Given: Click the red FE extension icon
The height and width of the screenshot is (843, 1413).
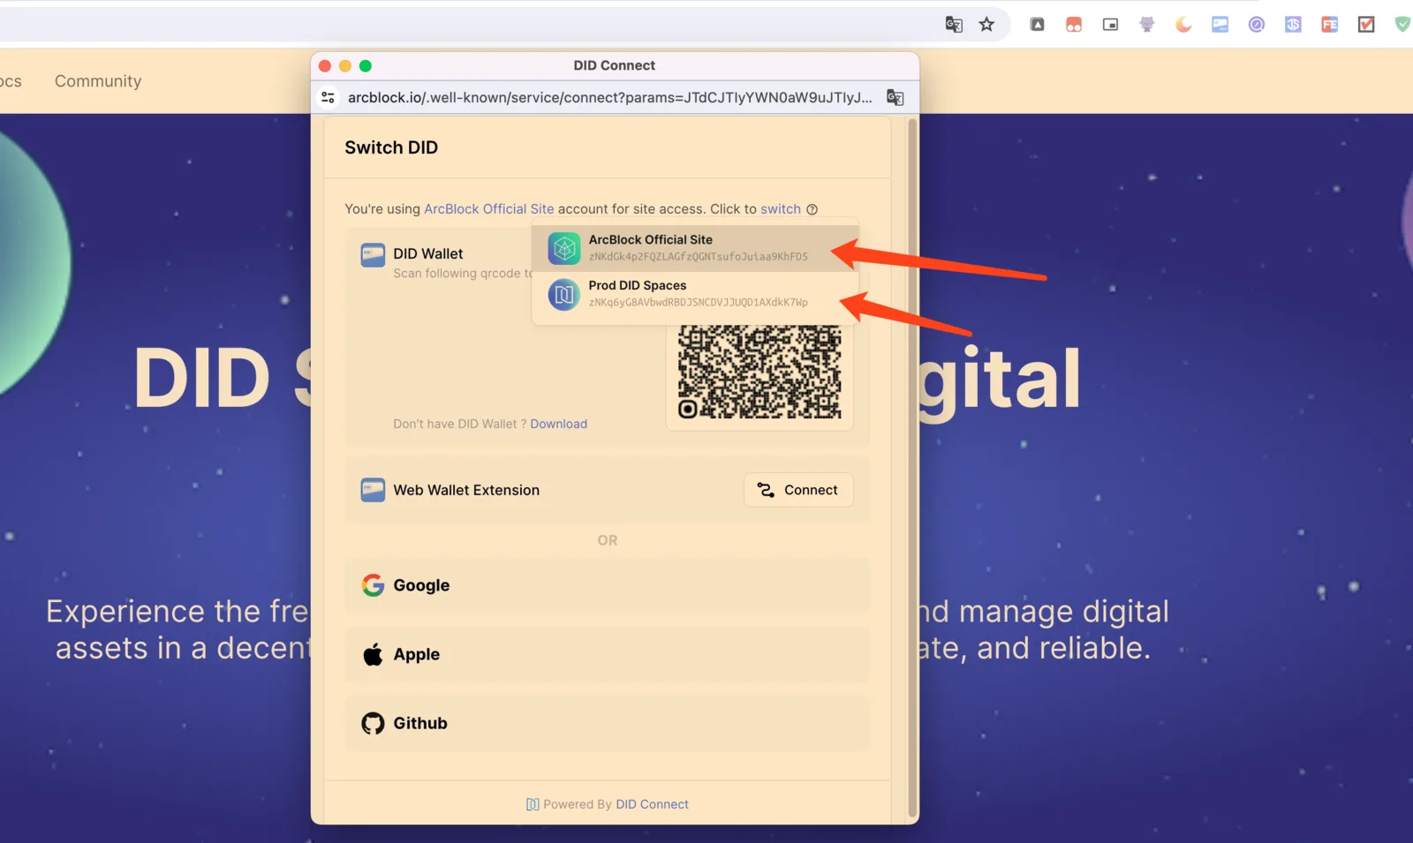Looking at the screenshot, I should point(1330,25).
